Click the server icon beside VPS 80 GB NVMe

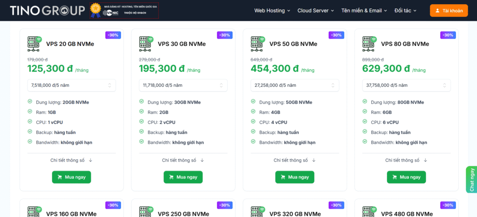(x=370, y=44)
